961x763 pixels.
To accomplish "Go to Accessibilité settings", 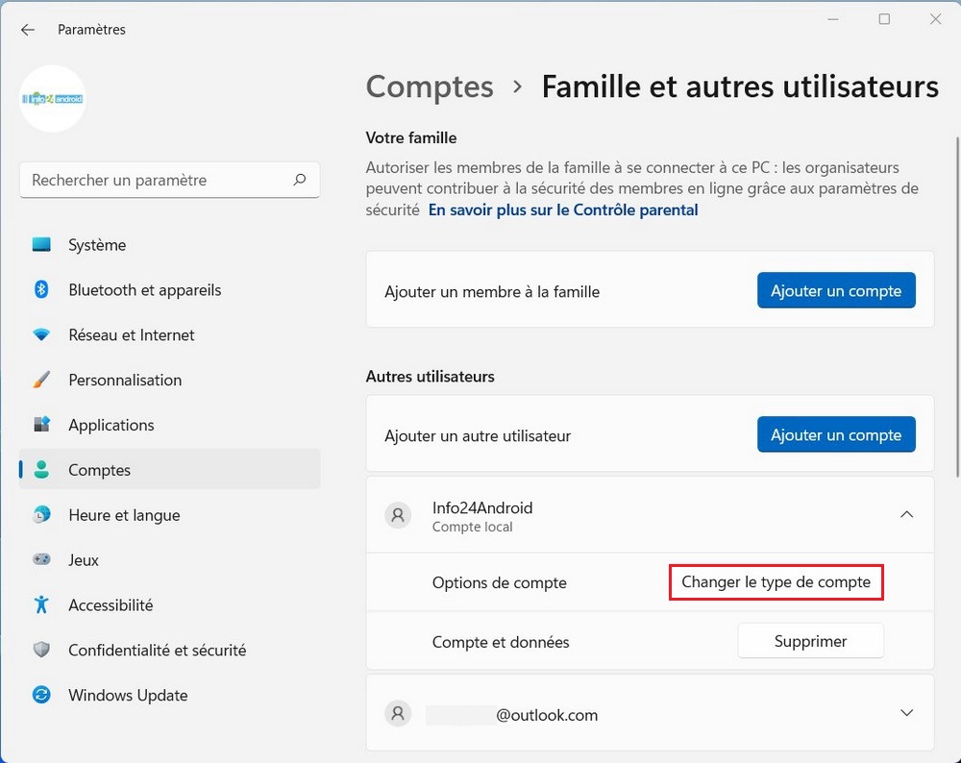I will tap(170, 604).
